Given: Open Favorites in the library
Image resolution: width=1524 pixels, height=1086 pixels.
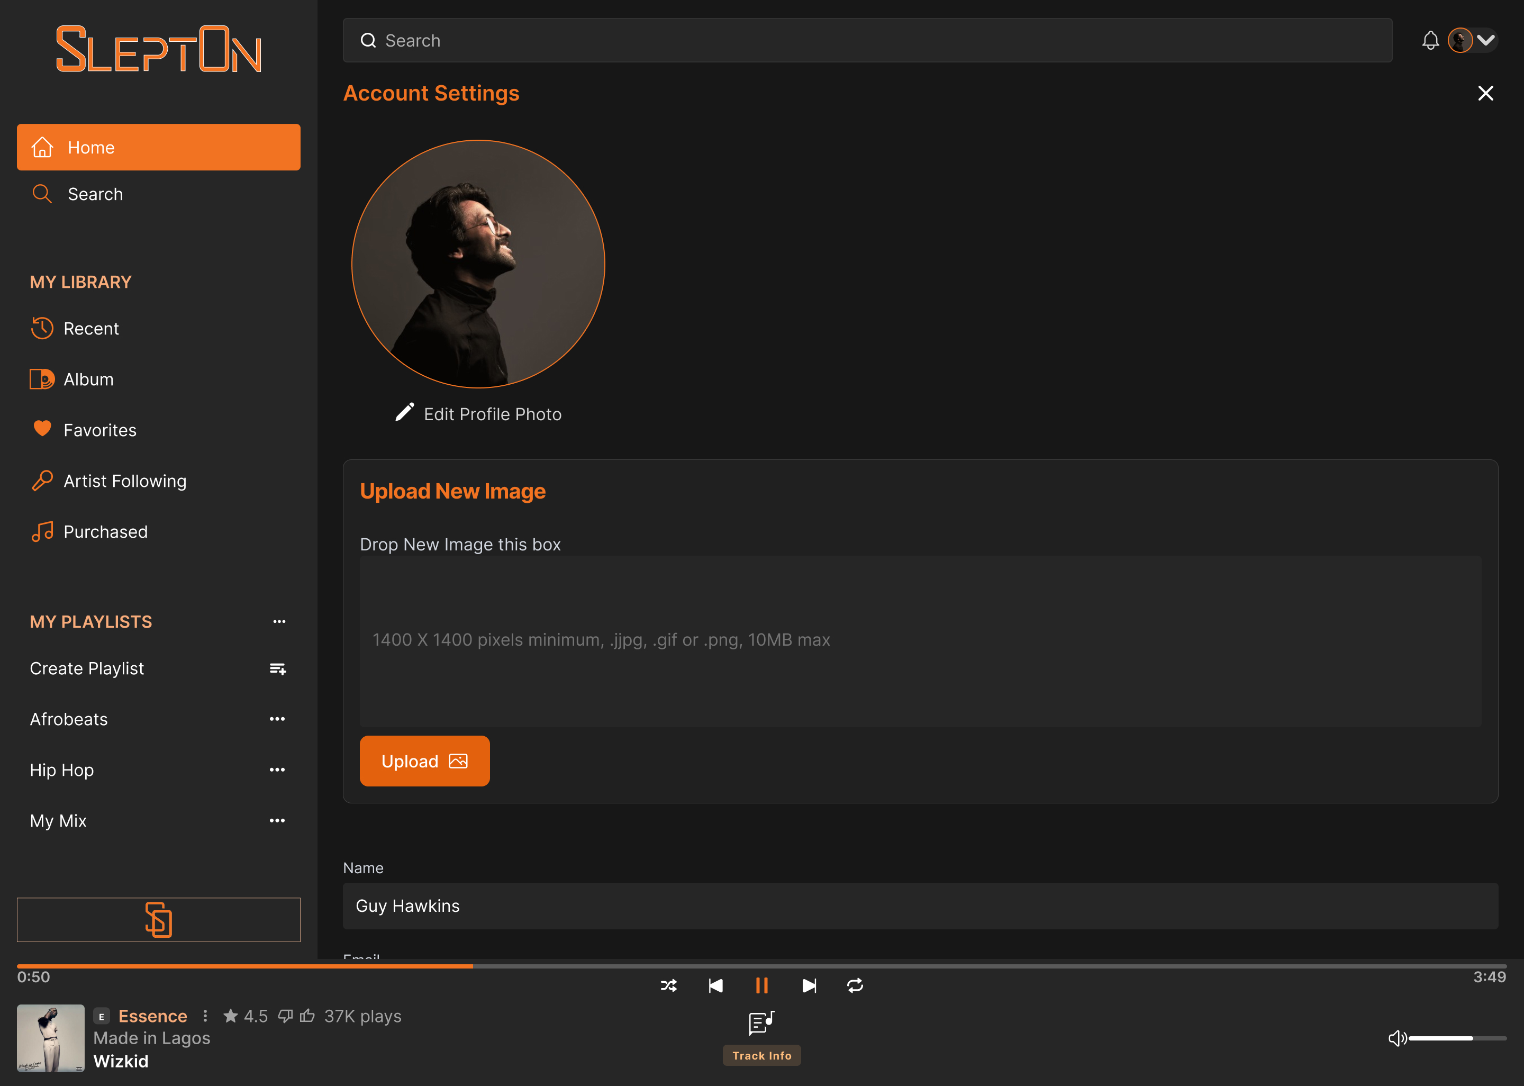Looking at the screenshot, I should 99,430.
